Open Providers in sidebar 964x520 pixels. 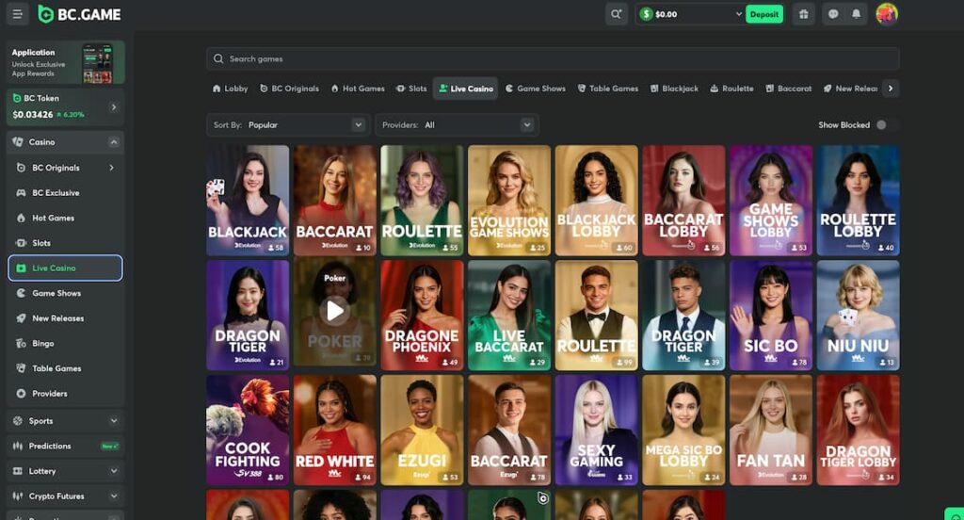65,394
